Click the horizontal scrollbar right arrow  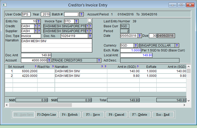(184, 105)
